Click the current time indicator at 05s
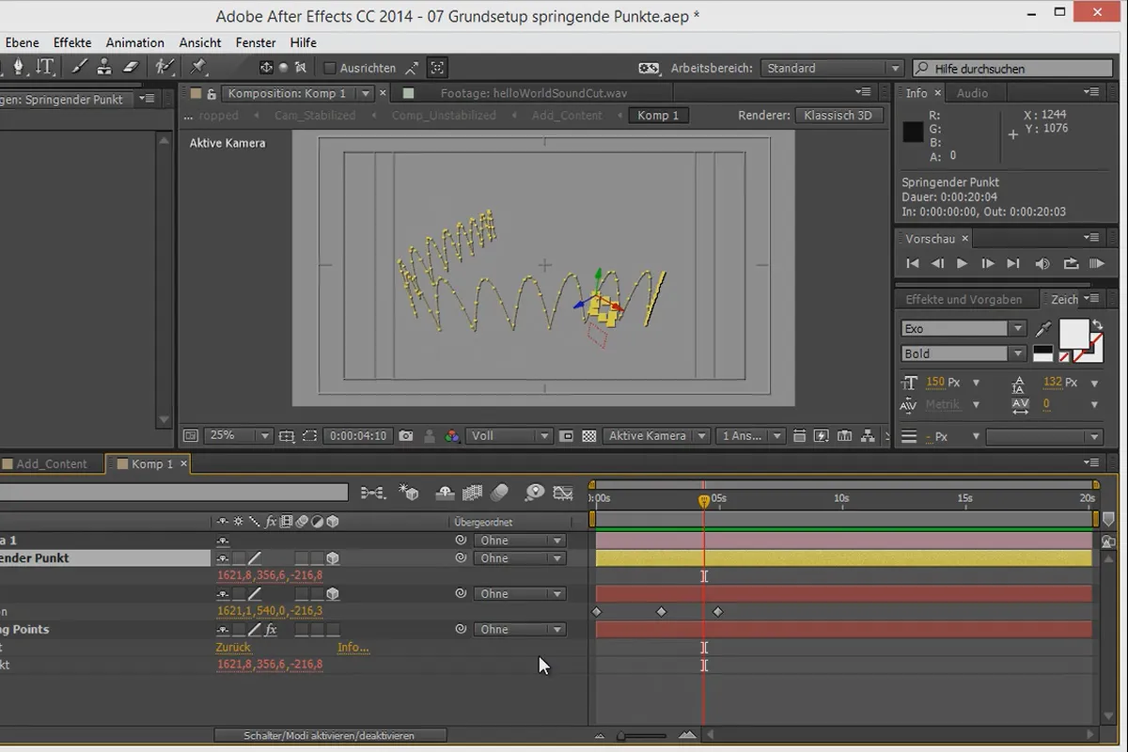The image size is (1128, 752). pos(704,502)
